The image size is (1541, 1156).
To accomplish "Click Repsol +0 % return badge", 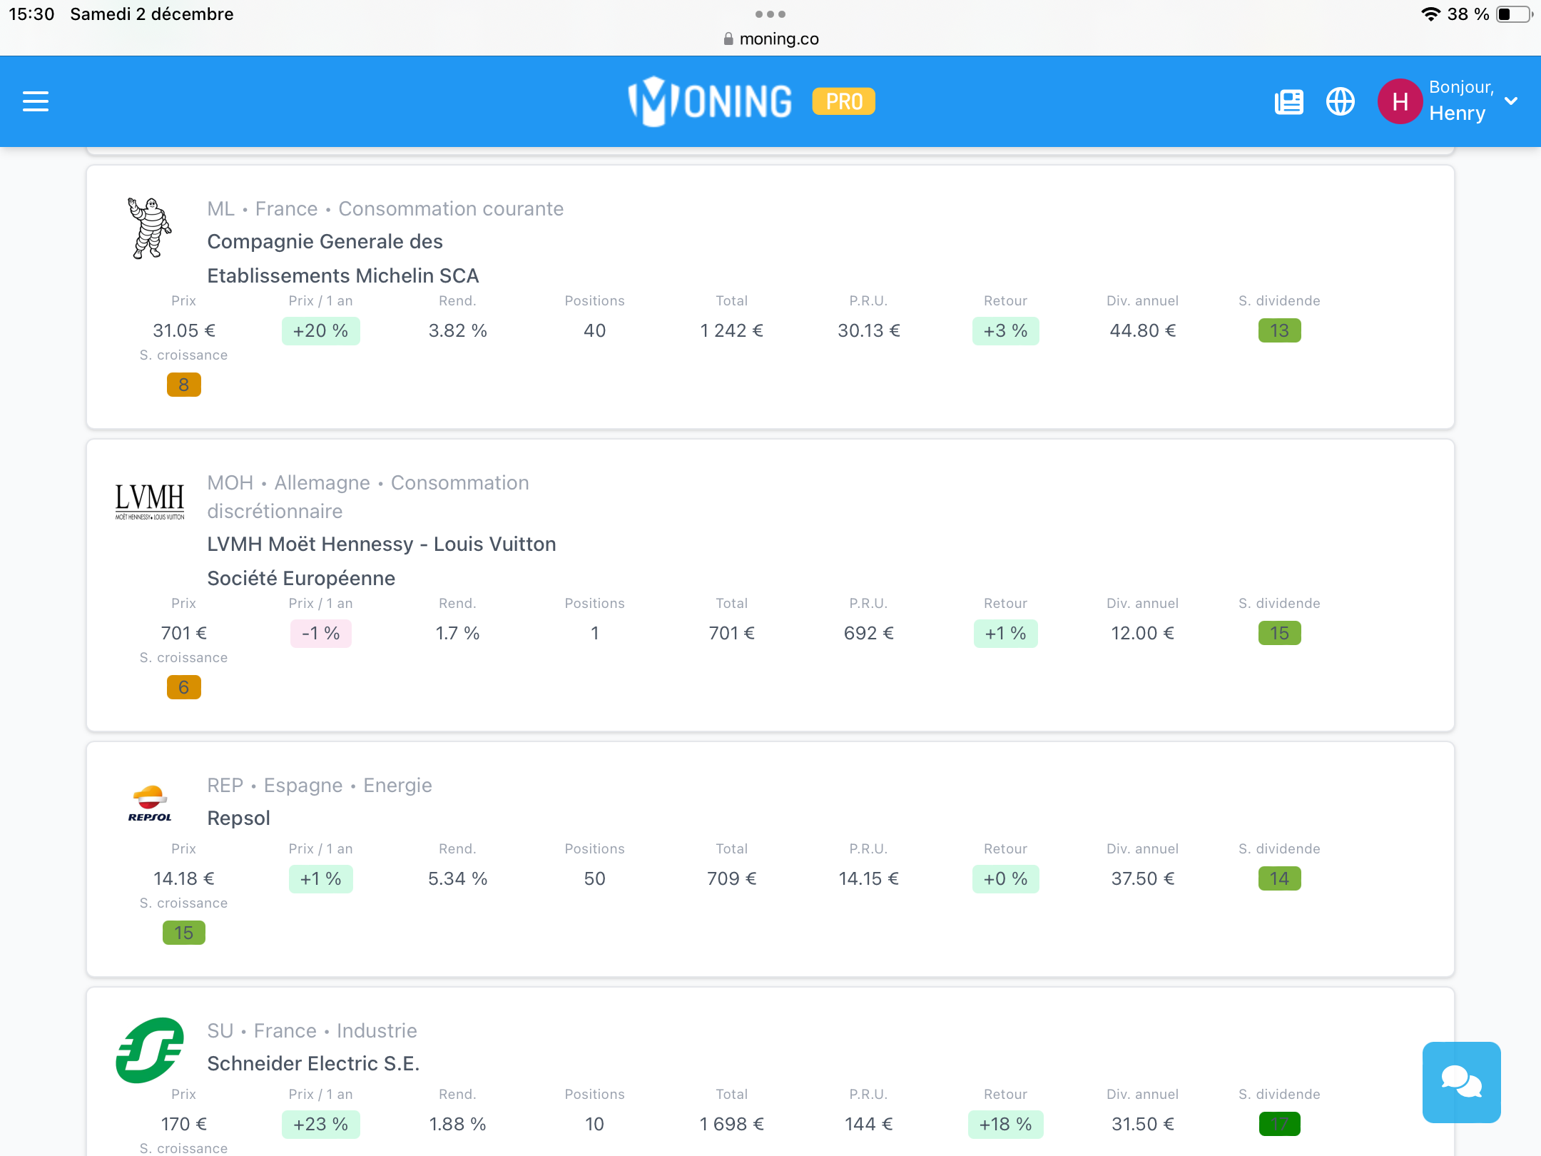I will pos(1006,879).
